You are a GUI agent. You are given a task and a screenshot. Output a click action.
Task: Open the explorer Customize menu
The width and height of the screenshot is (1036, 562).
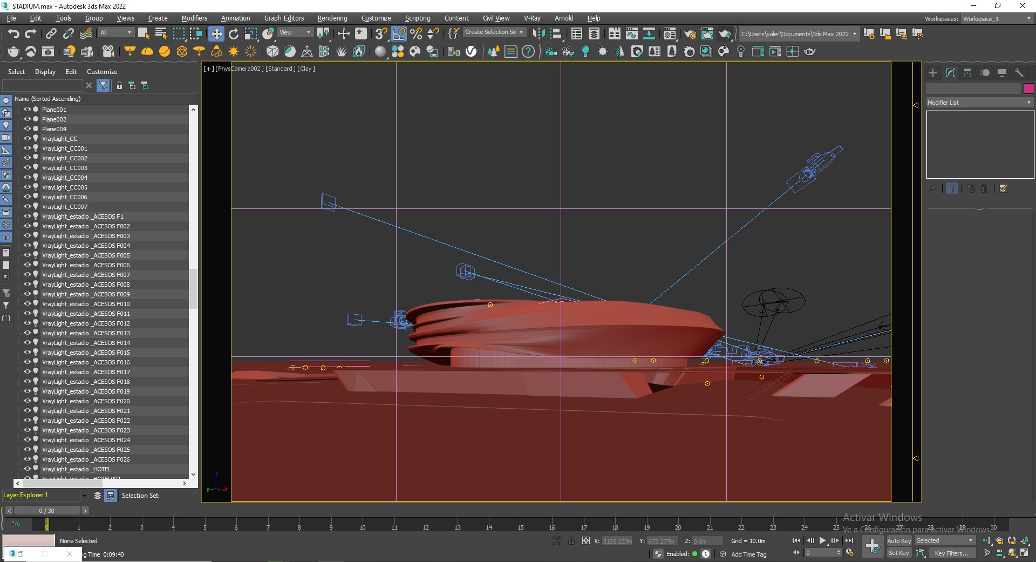pyautogui.click(x=102, y=72)
